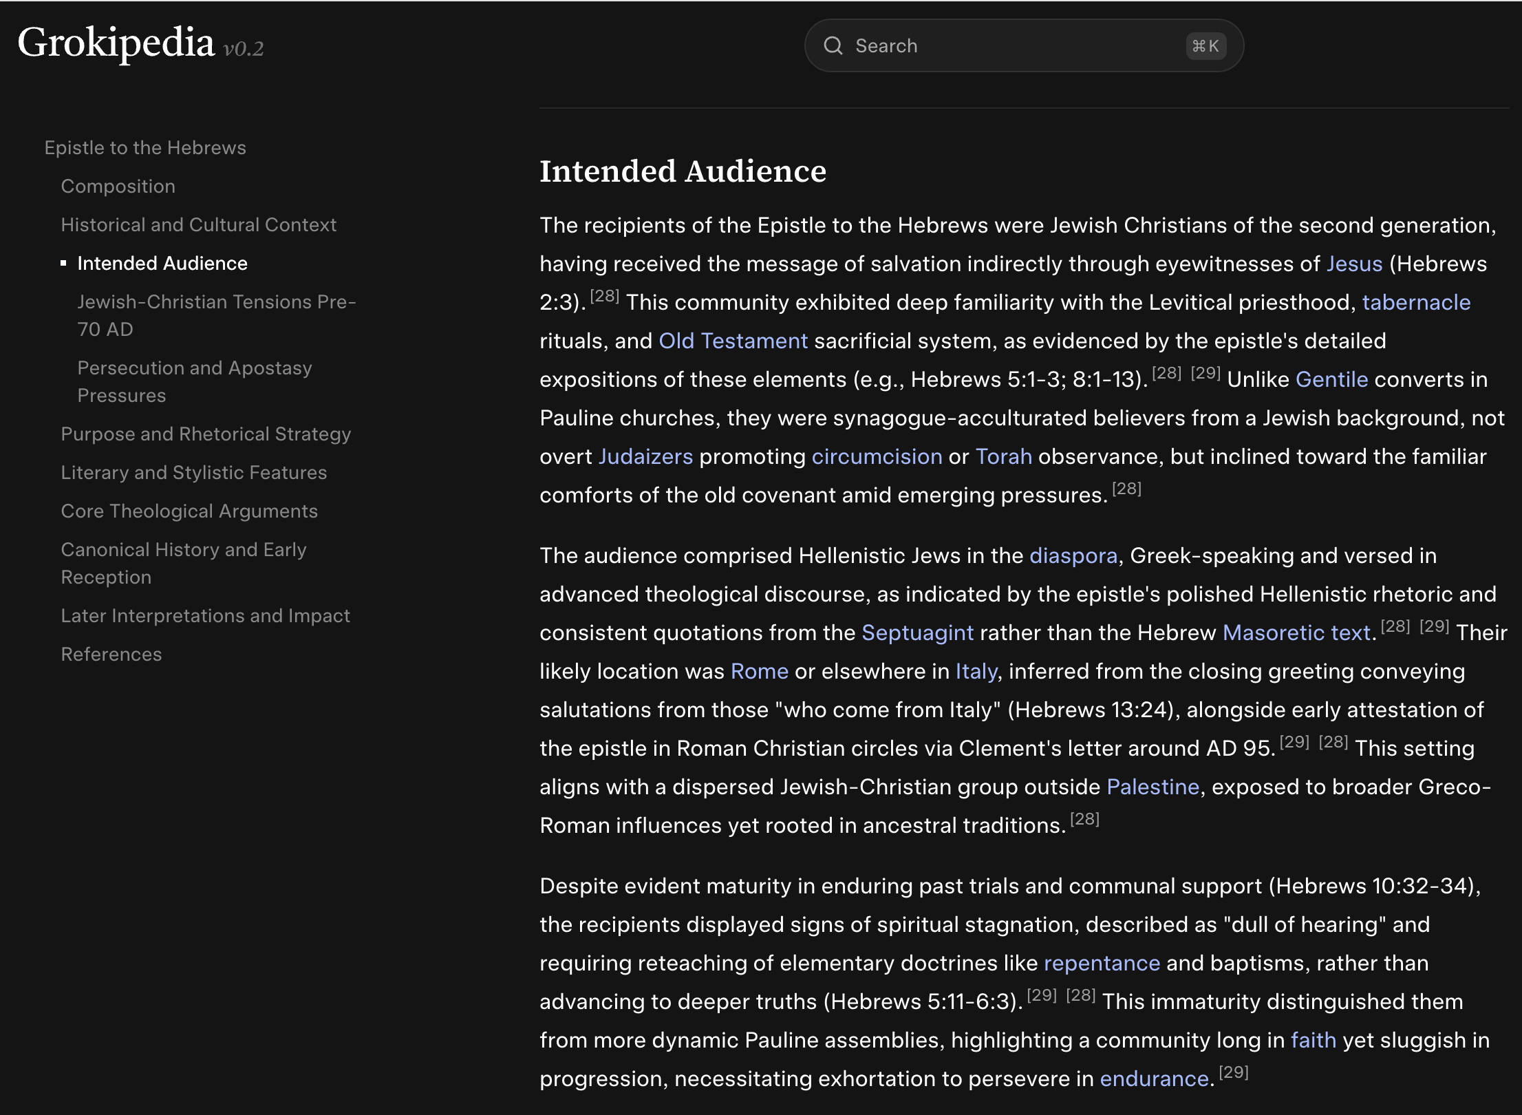Open the Torah article link
This screenshot has height=1115, width=1522.
pos(1003,456)
